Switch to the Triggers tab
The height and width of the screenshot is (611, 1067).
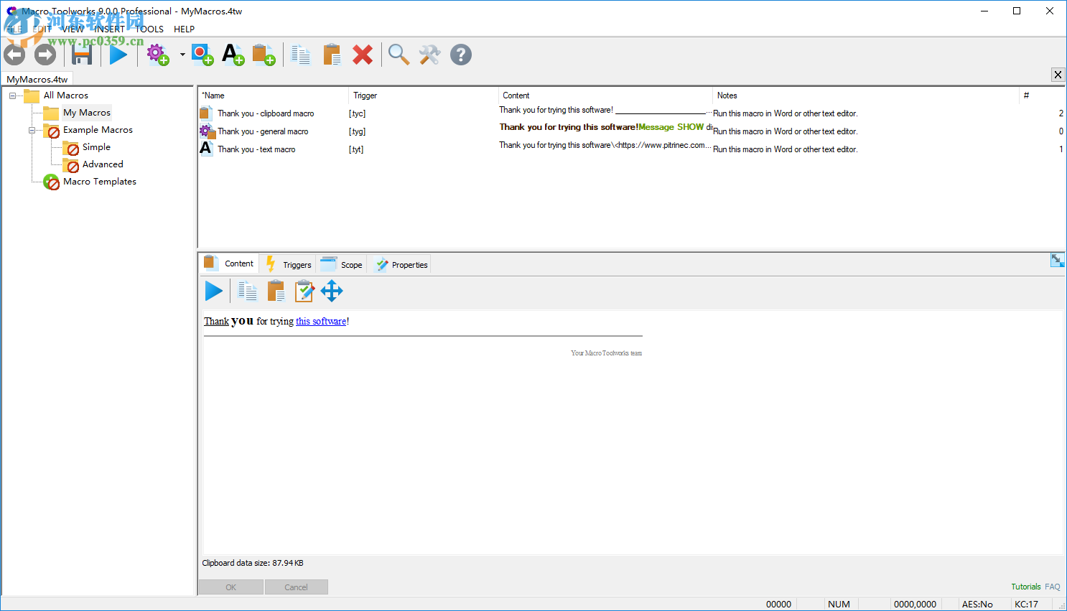pos(295,264)
